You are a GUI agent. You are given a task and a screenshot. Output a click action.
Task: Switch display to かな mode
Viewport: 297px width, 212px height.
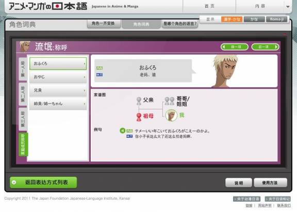tap(254, 19)
